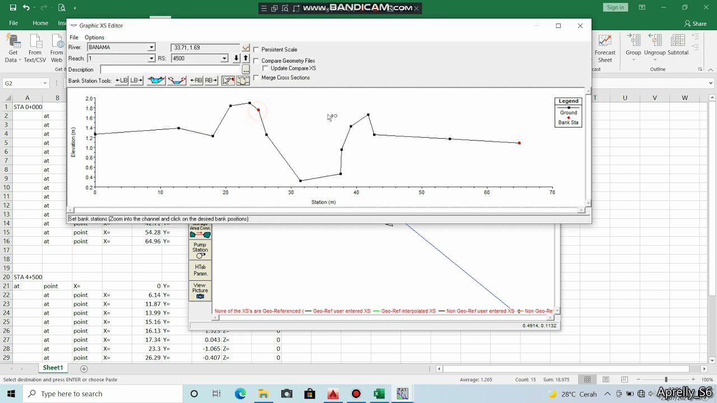Click the last bank station tool icon

[x=243, y=81]
